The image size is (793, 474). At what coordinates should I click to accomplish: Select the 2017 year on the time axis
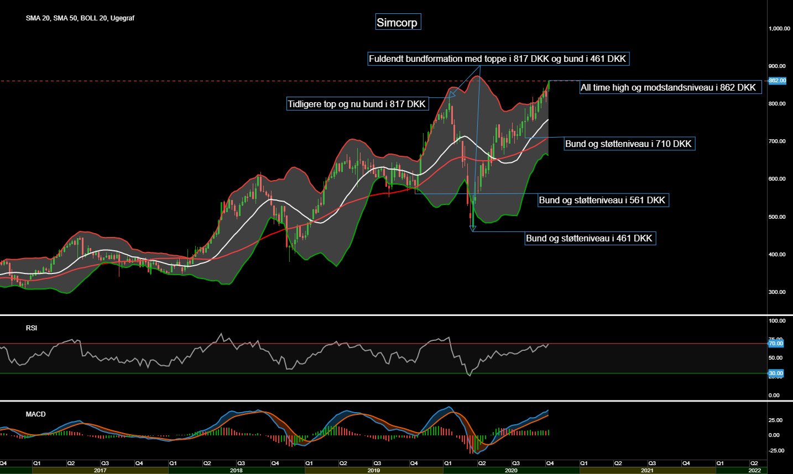point(100,471)
